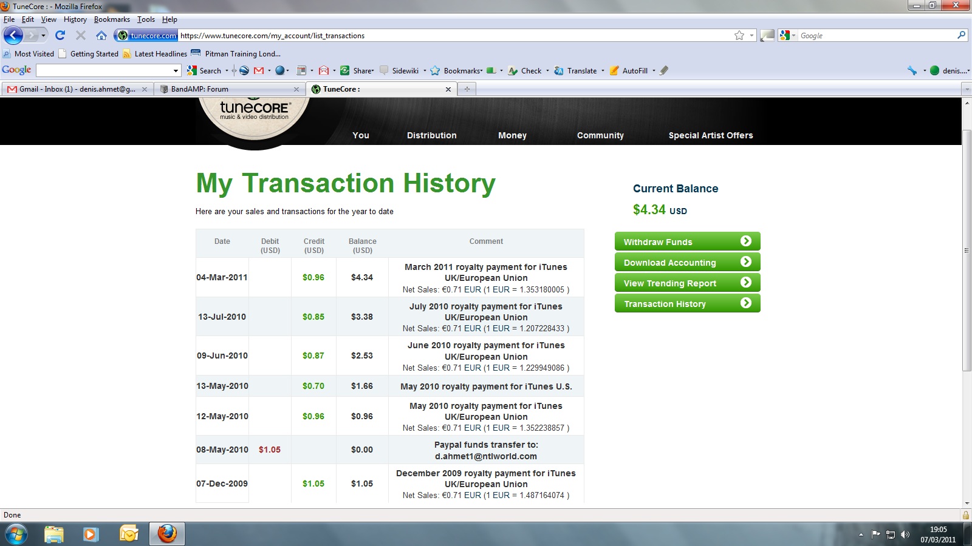Open the Tools menu
The width and height of the screenshot is (972, 546).
[146, 19]
